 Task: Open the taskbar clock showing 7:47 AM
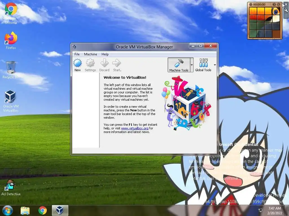[x=275, y=210]
